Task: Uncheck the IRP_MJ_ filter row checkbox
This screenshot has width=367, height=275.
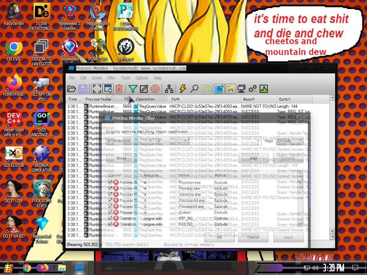Action: pos(110,218)
